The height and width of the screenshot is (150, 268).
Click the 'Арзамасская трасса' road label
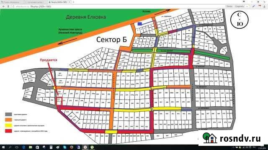[x=70, y=31]
